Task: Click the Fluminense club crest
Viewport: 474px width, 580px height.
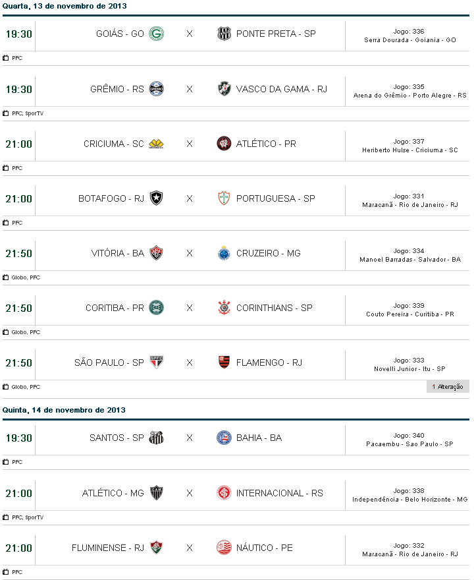Action: click(156, 548)
